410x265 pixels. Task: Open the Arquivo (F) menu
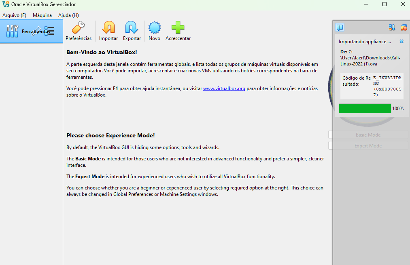pyautogui.click(x=15, y=15)
